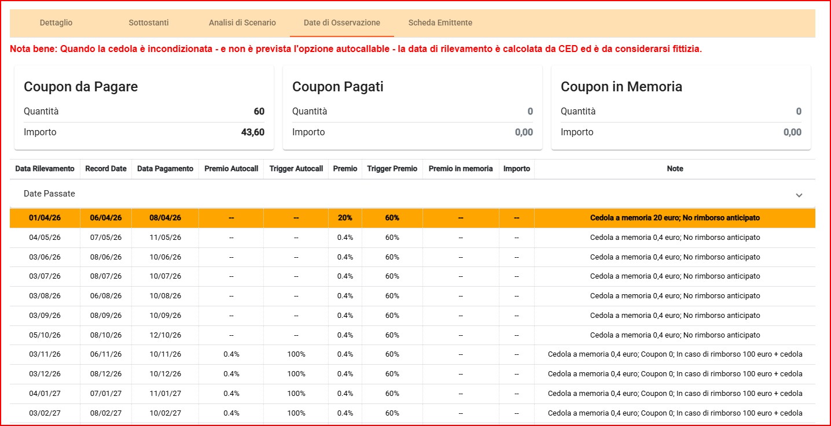Click the date 03/09/26
This screenshot has height=426, width=831.
click(45, 316)
